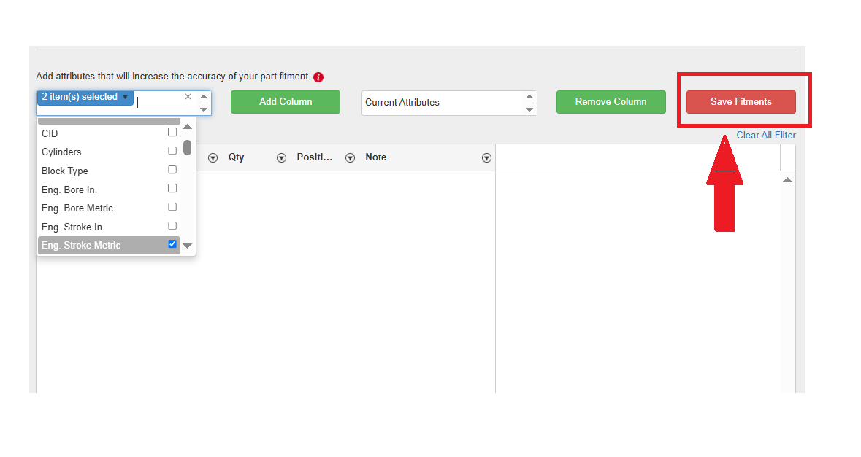Click the grid's right-side scroll-up arrow
This screenshot has width=861, height=457.
(x=787, y=180)
